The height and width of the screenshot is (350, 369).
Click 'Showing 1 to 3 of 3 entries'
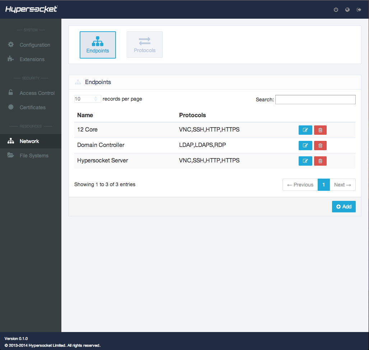(x=105, y=184)
